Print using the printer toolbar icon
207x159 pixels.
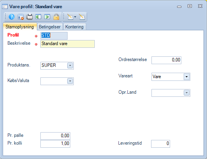click(30, 17)
